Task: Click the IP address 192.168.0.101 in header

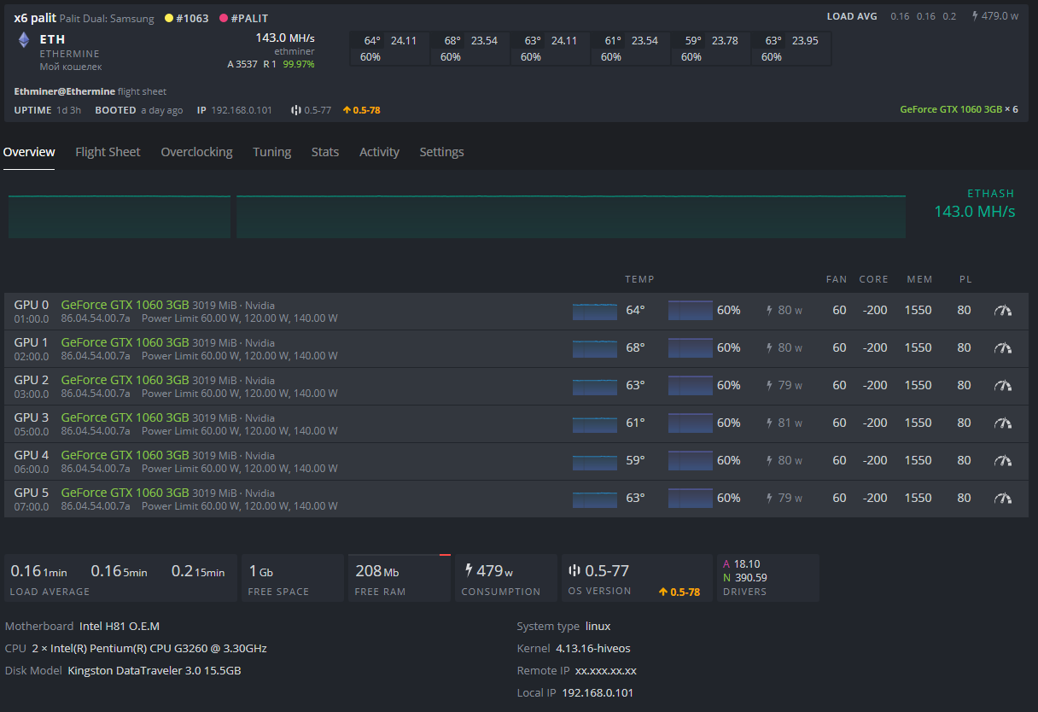Action: click(242, 110)
